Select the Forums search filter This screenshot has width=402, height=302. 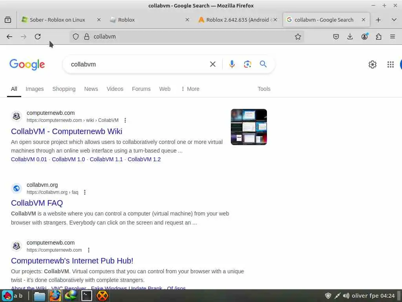coord(141,89)
